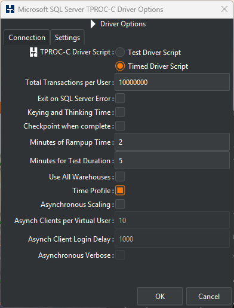Click the HammerDB logo in title bar
The width and height of the screenshot is (234, 308).
10,9
